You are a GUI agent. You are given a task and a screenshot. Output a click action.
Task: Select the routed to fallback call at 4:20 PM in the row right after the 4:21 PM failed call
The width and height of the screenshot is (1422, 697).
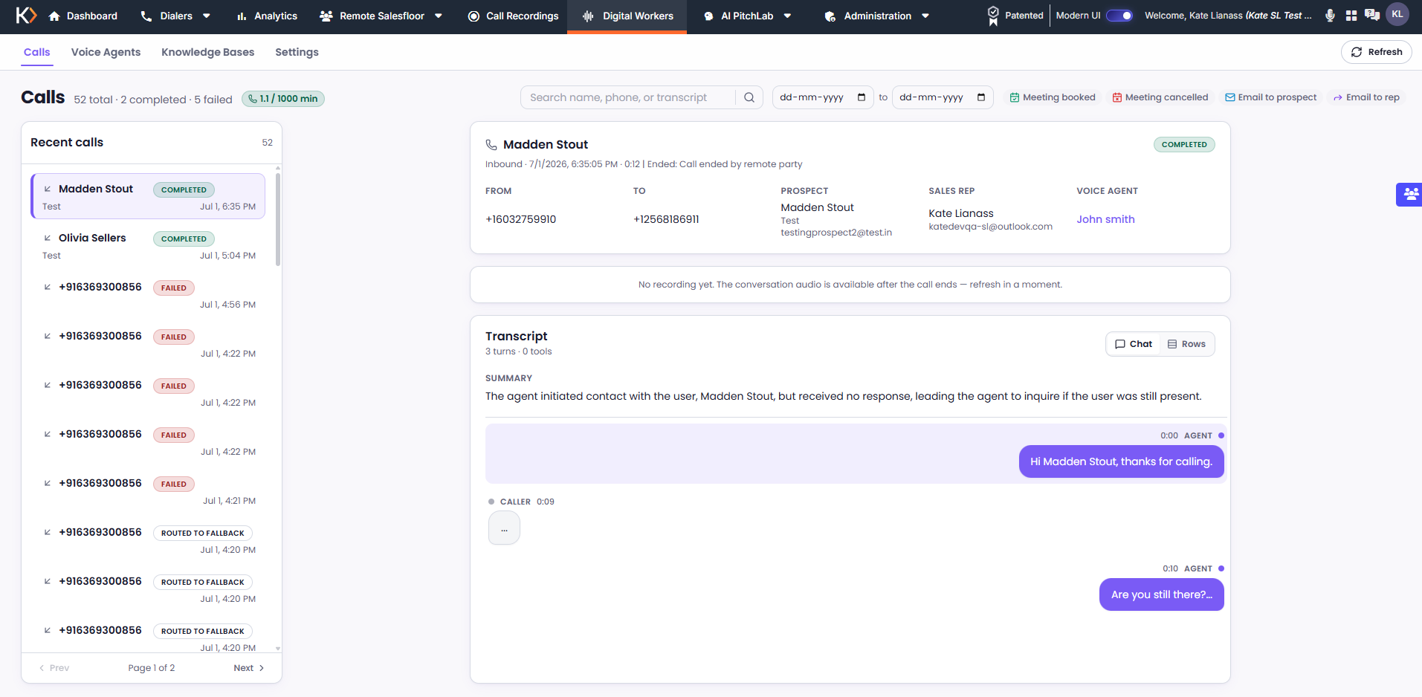[x=148, y=540]
